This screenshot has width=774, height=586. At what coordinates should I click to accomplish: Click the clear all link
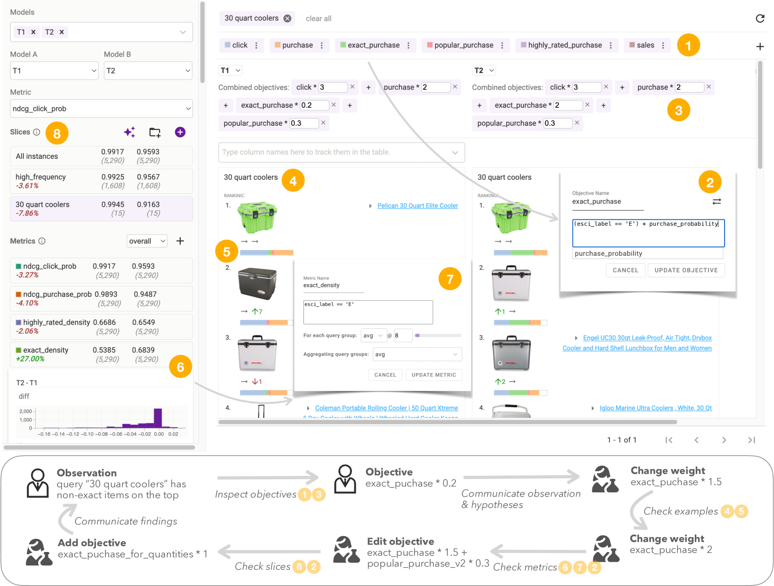318,19
